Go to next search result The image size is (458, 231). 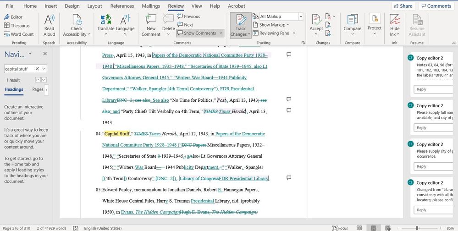point(44,80)
